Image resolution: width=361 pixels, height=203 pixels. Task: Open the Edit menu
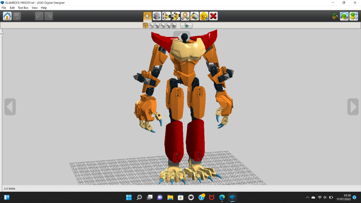click(12, 8)
